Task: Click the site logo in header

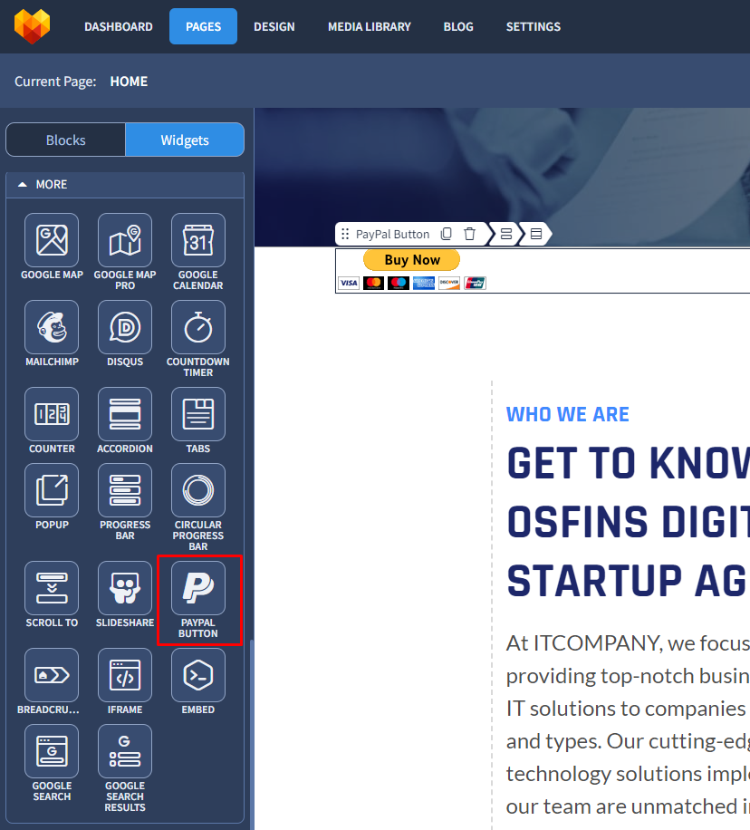Action: [x=33, y=26]
